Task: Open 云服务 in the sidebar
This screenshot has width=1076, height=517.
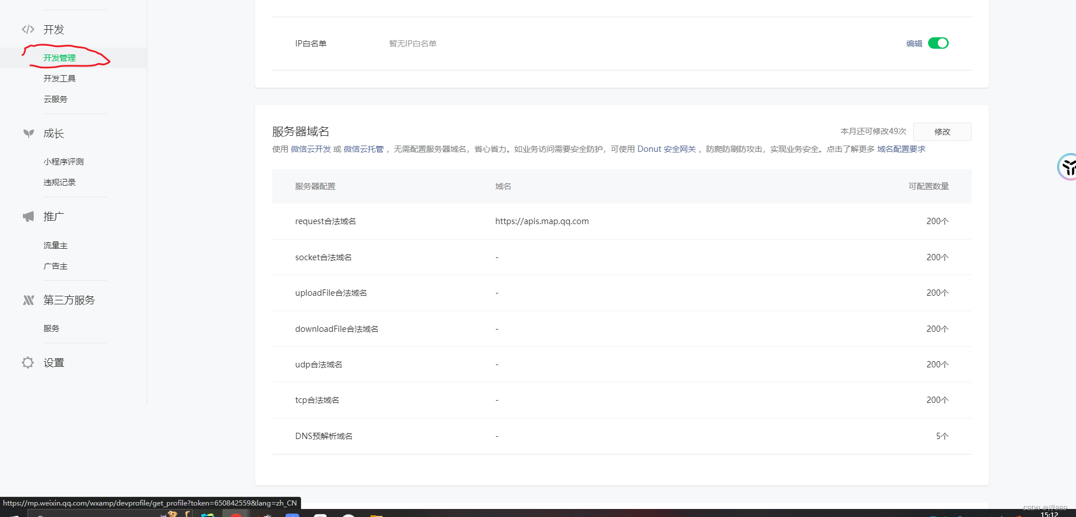Action: pos(56,99)
